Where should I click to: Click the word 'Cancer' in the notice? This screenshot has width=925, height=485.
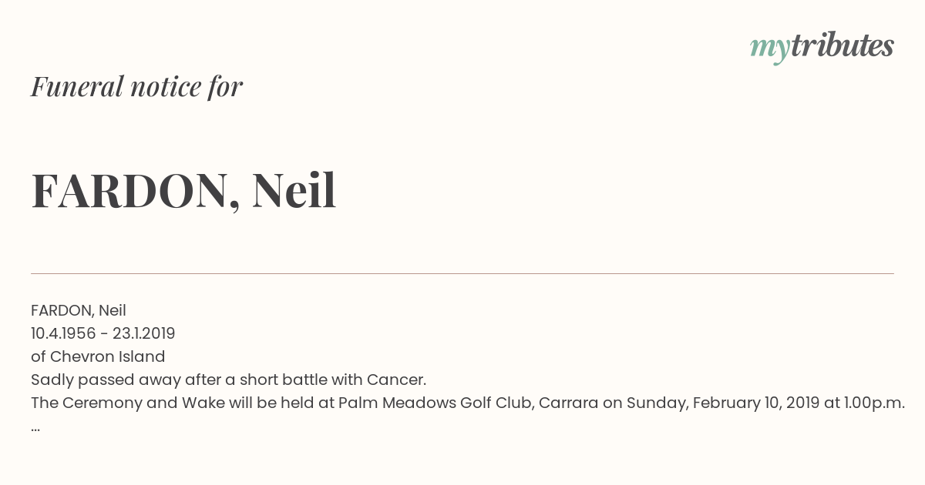(x=396, y=380)
